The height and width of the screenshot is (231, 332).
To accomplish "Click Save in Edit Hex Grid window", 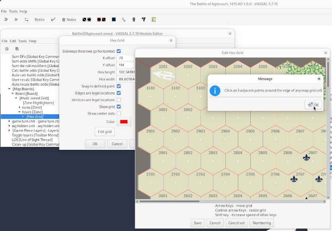I will pos(198,223).
